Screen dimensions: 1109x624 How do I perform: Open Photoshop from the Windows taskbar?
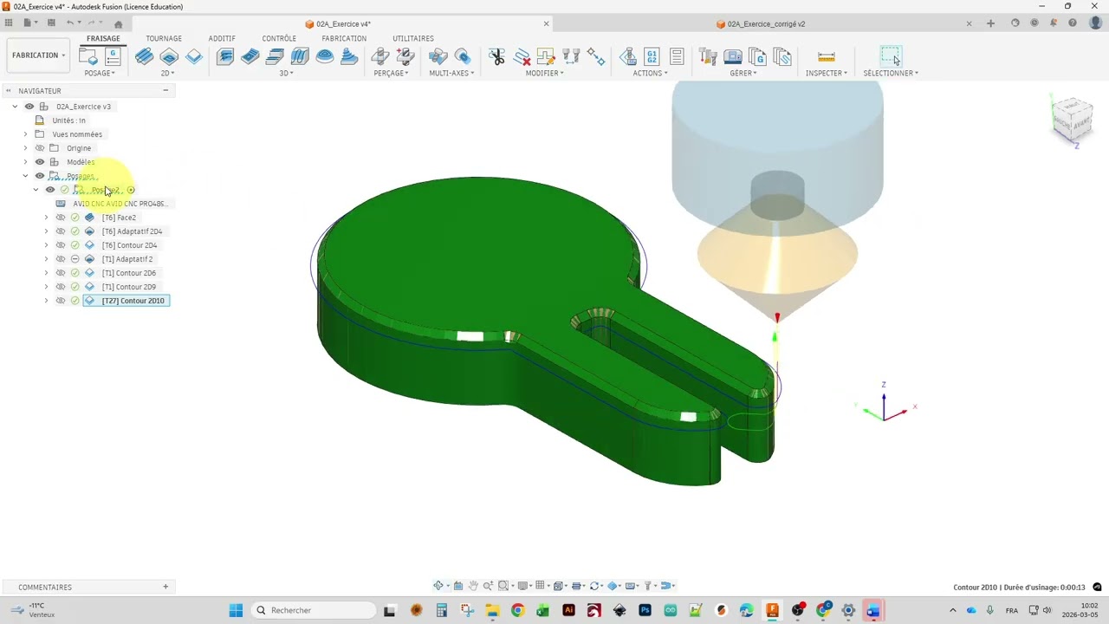[645, 610]
